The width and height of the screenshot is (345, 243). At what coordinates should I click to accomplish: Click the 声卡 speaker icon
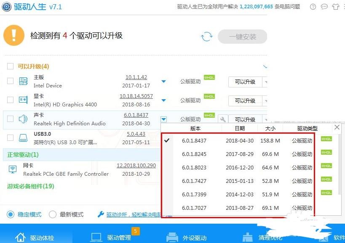23,119
